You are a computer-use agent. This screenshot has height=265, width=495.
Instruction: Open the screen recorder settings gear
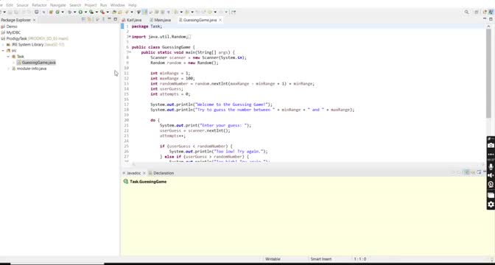pyautogui.click(x=491, y=205)
